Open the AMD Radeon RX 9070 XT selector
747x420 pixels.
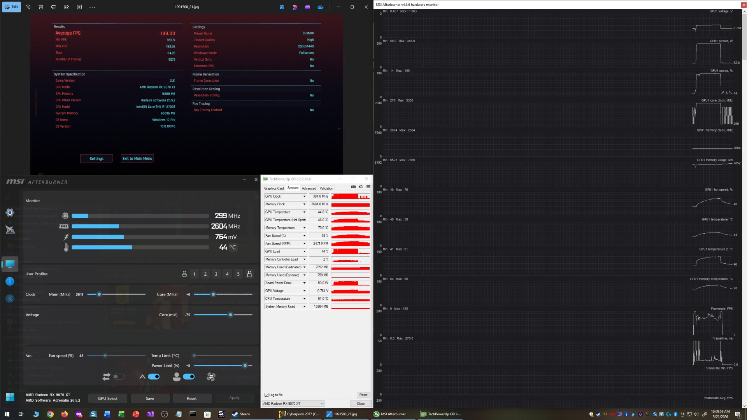(x=293, y=404)
